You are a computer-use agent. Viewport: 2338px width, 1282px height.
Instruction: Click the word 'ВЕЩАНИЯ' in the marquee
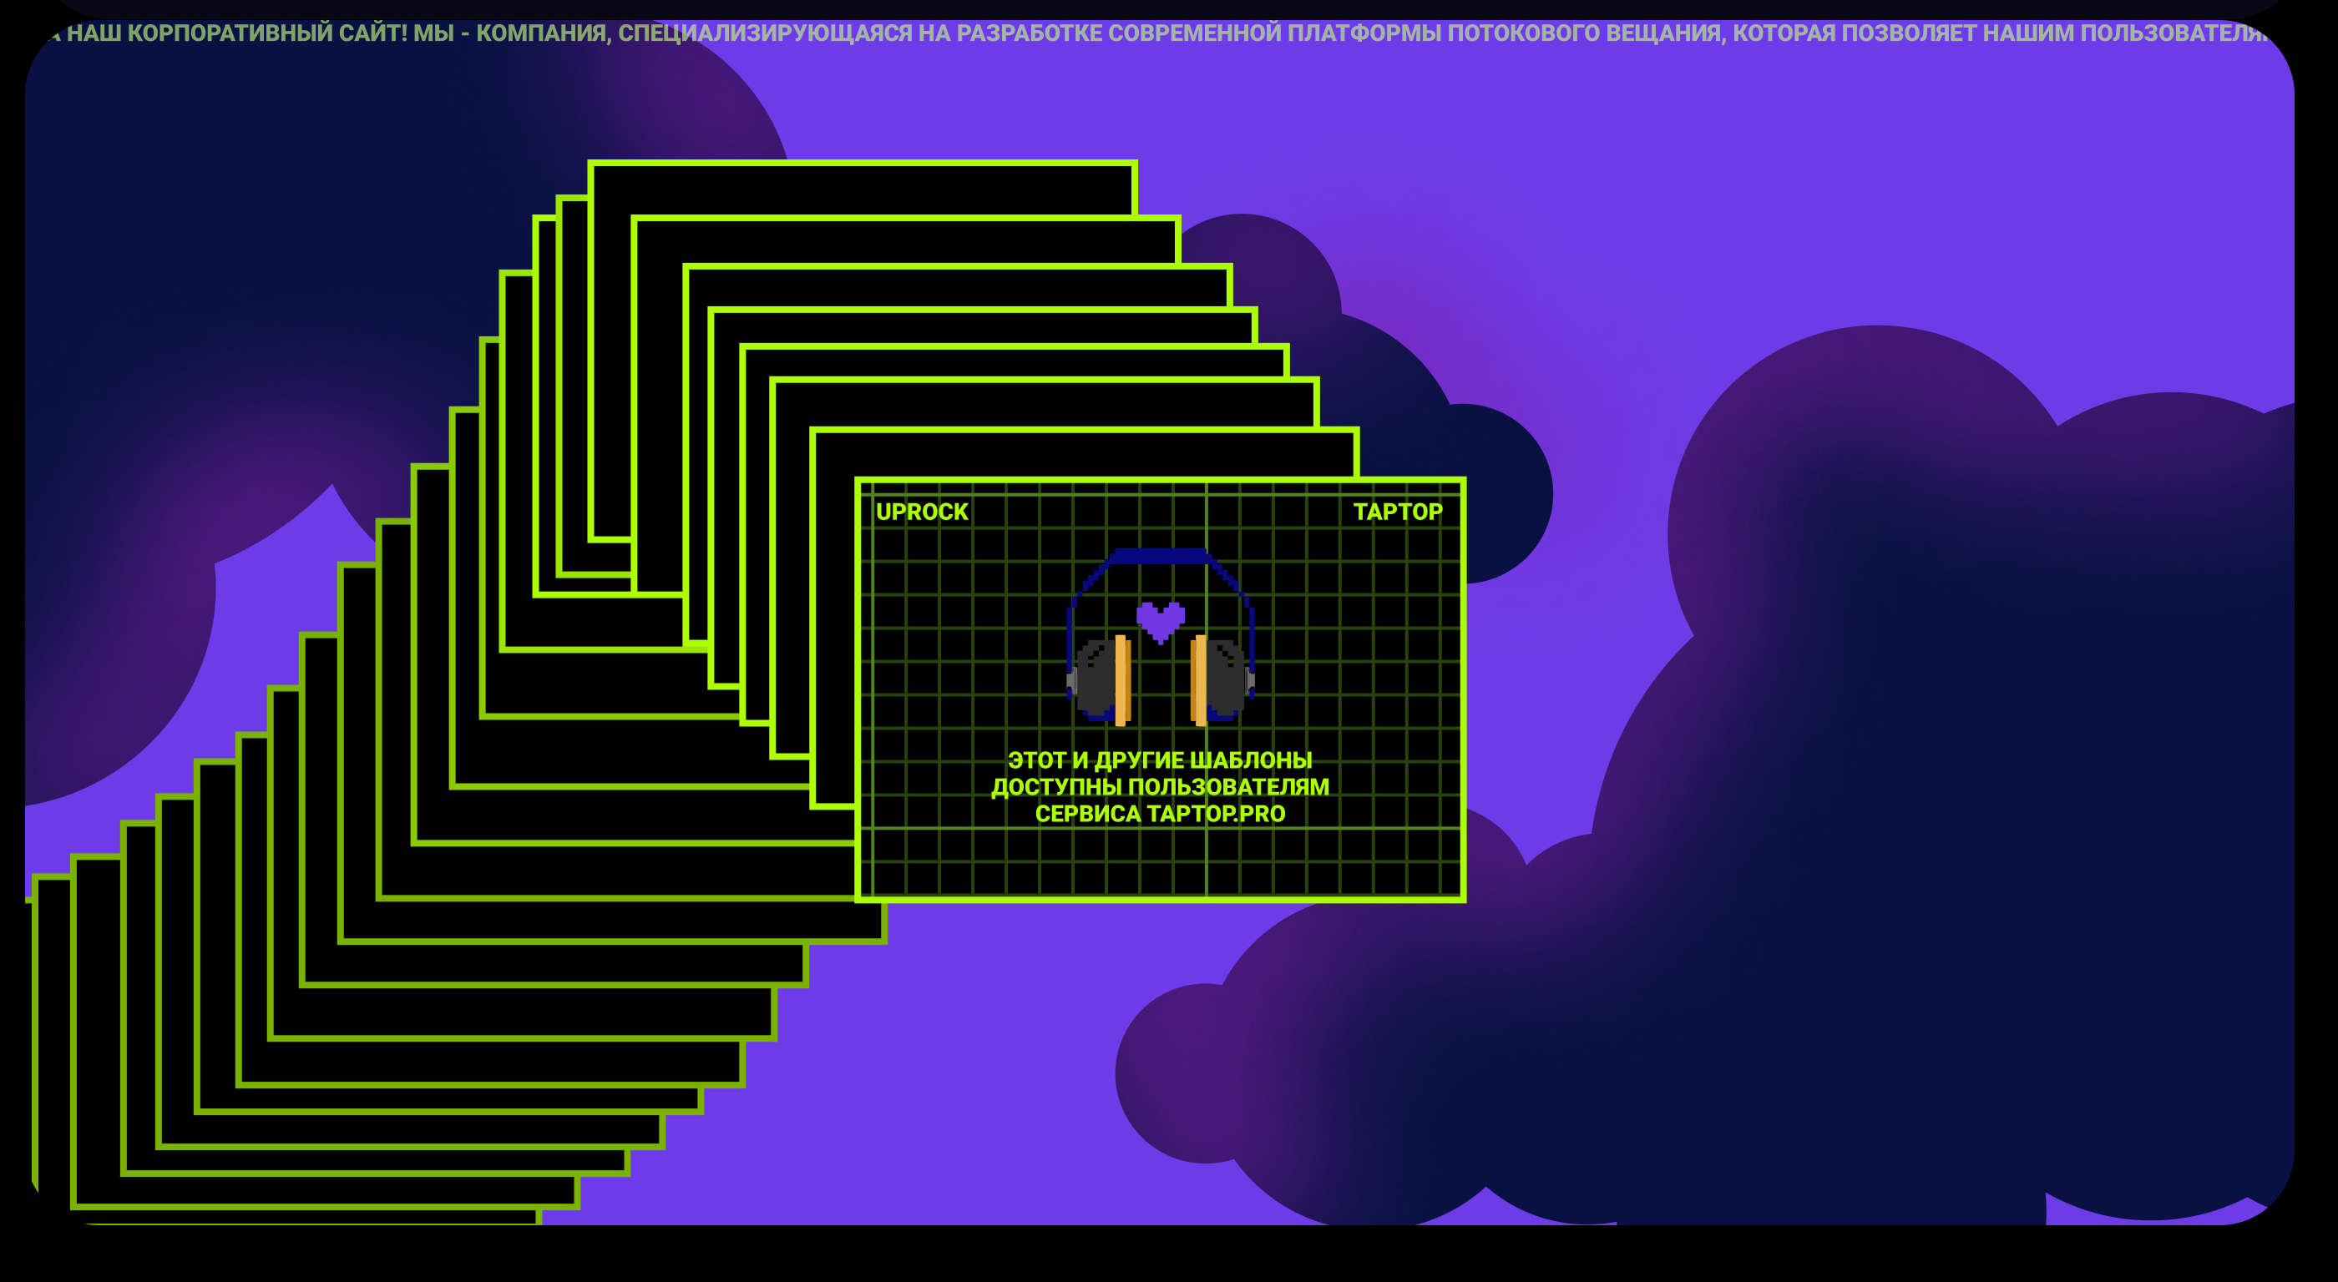(x=1662, y=33)
